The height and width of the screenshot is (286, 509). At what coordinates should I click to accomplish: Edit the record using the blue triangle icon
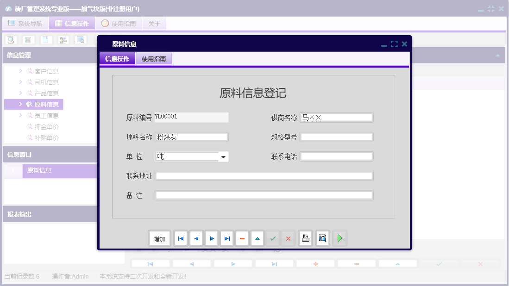258,238
